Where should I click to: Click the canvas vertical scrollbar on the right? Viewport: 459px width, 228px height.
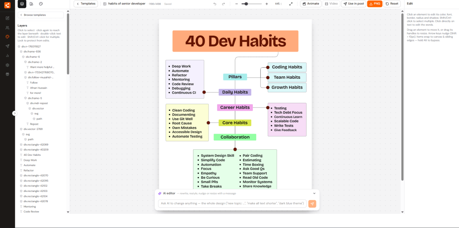coord(402,97)
